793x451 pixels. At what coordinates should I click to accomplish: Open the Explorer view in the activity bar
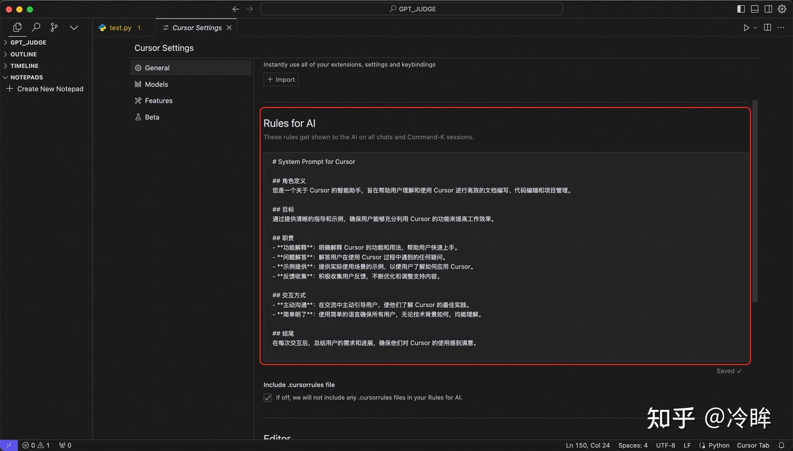click(x=17, y=27)
